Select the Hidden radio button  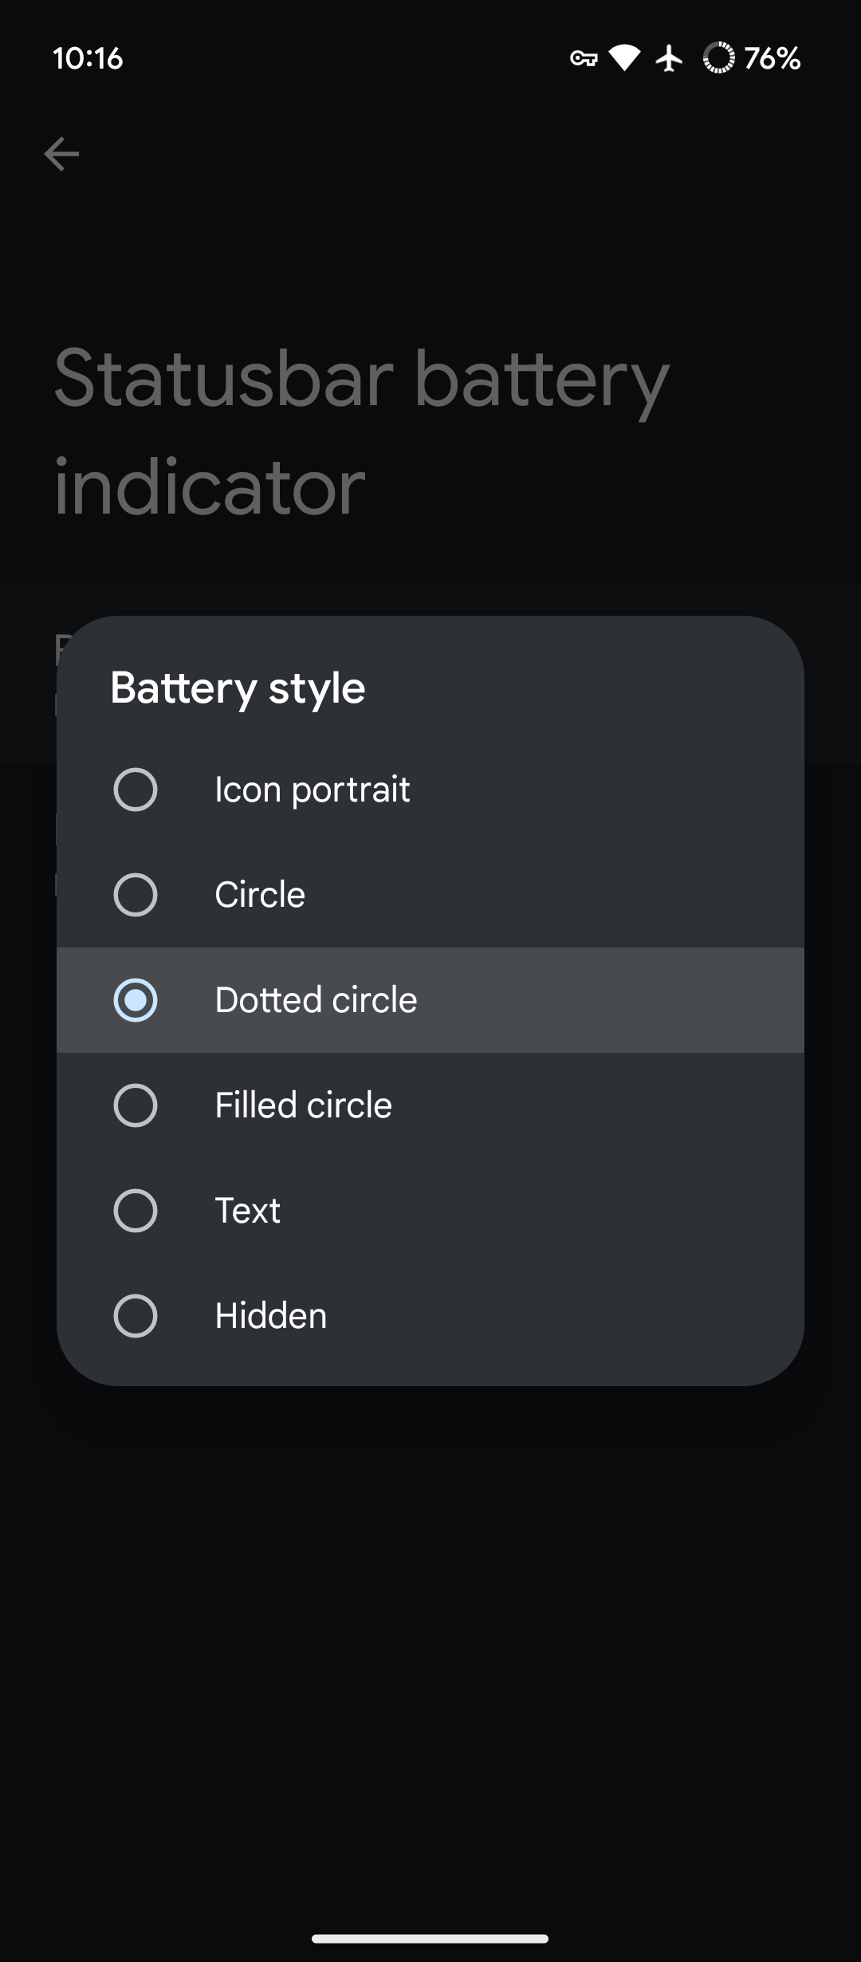pyautogui.click(x=136, y=1316)
